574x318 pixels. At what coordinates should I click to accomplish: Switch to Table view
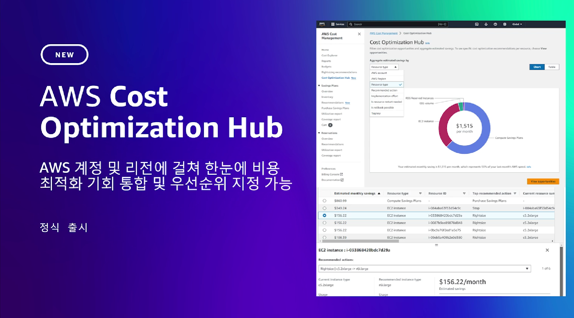coord(552,67)
